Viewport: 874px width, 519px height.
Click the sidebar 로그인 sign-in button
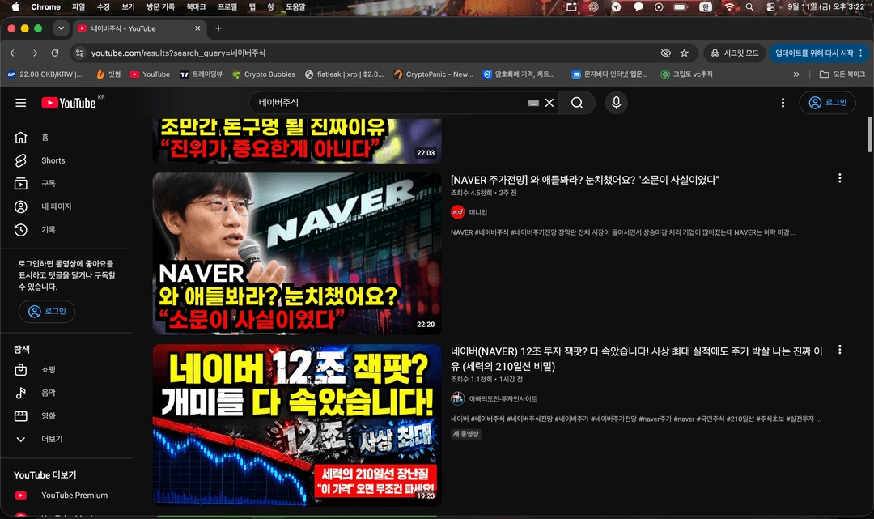pyautogui.click(x=47, y=311)
